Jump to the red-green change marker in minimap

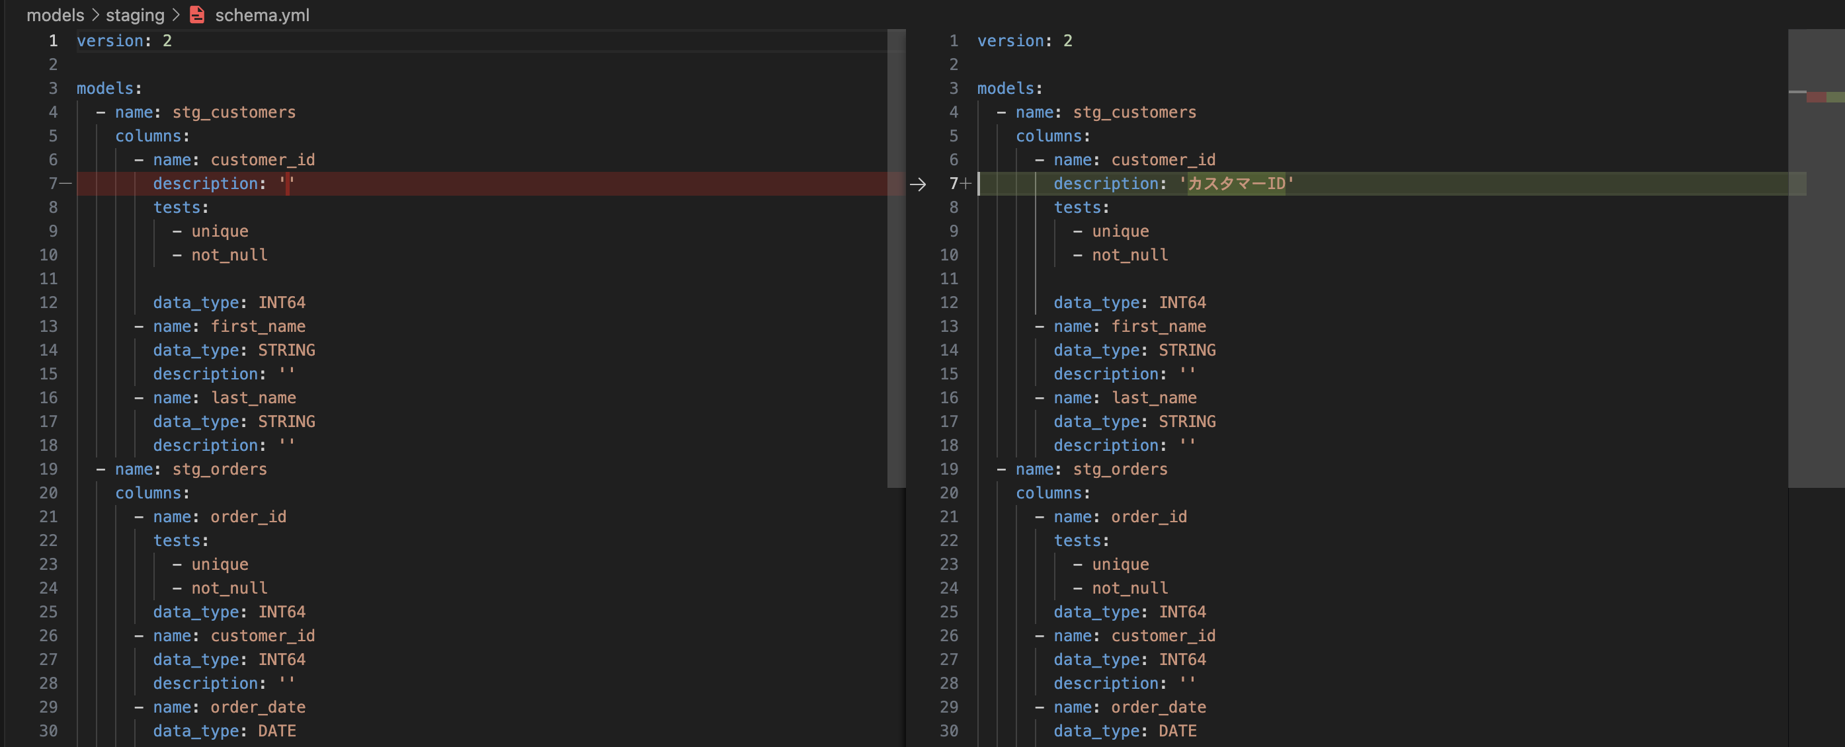click(1825, 97)
